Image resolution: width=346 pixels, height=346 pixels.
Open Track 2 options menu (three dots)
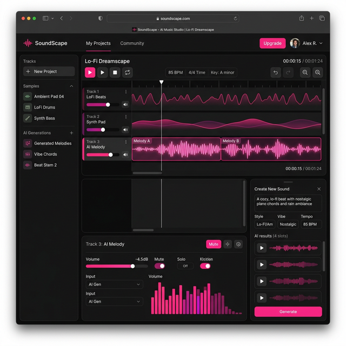pos(126,117)
